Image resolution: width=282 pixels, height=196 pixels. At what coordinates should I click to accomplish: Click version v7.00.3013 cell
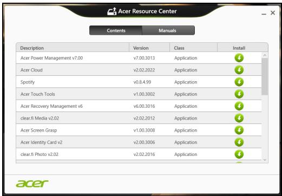(144, 58)
